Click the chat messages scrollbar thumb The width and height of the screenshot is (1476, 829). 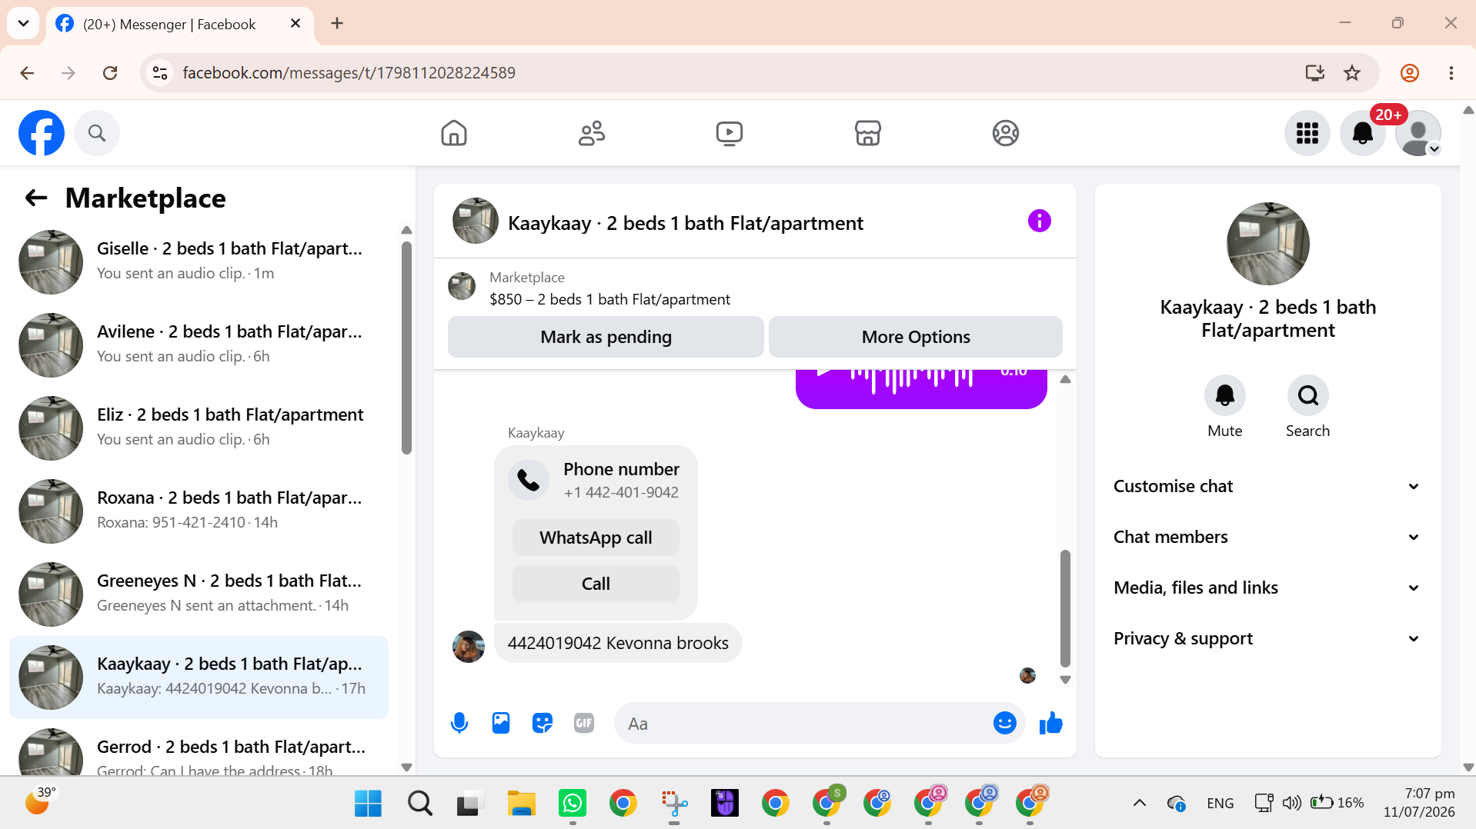tap(1065, 608)
